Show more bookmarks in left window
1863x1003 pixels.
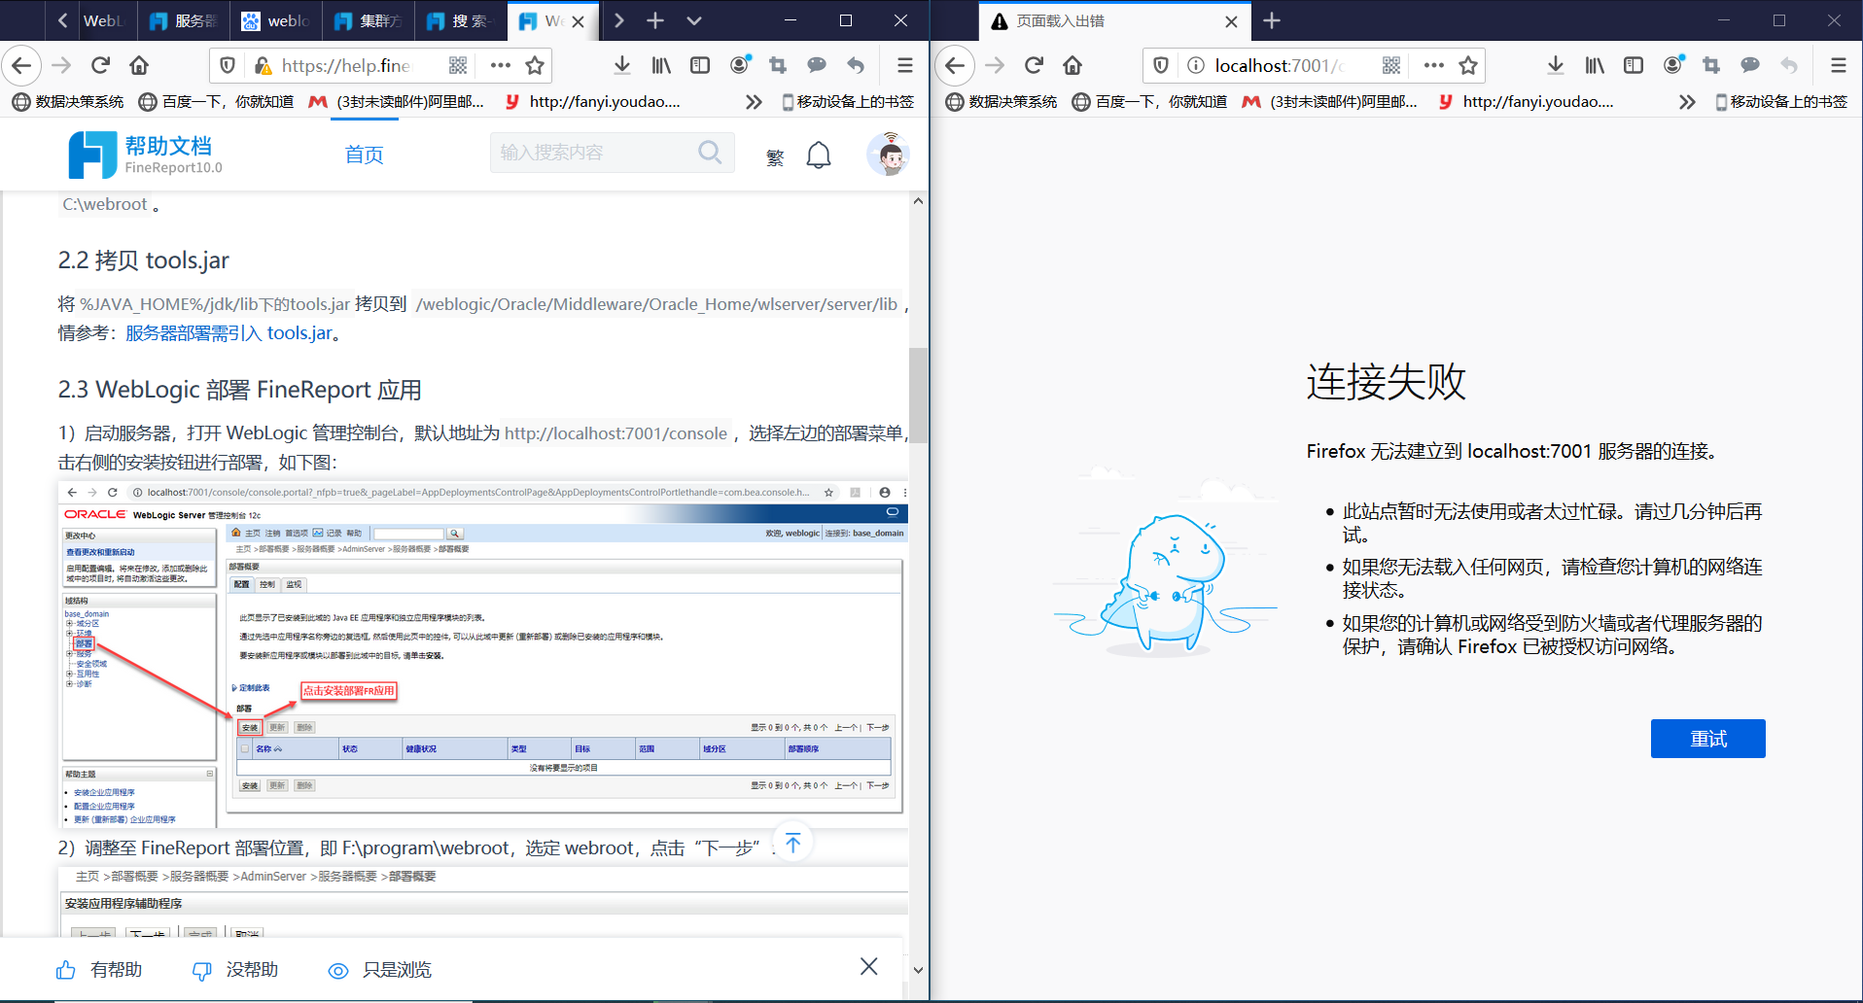(x=754, y=101)
